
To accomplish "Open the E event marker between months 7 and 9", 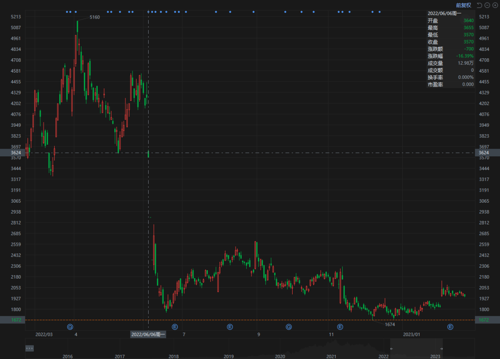I will tap(230, 327).
